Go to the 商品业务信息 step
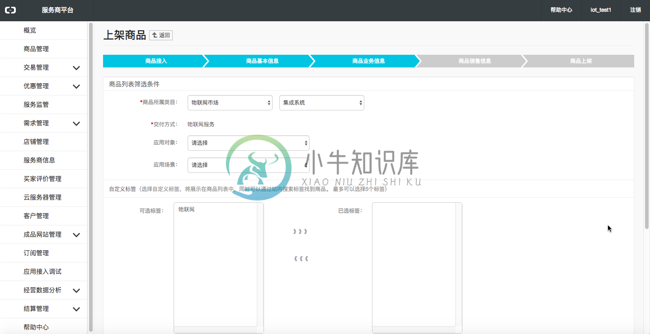650x334 pixels. (368, 61)
